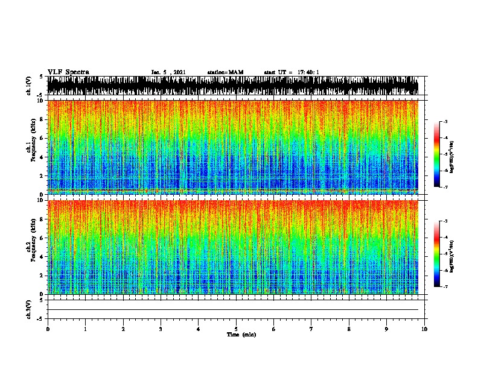Click the time axis tick label '5'
Screen dimensions: 478x369
[x=236, y=329]
